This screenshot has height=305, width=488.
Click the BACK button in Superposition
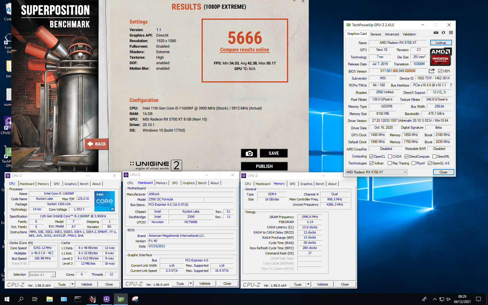click(97, 144)
